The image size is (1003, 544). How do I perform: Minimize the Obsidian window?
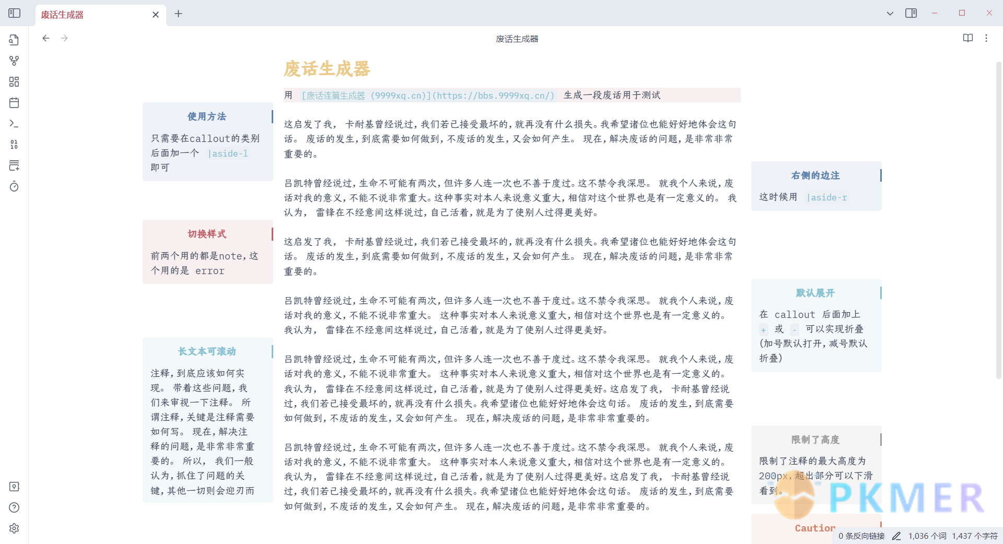[x=935, y=13]
